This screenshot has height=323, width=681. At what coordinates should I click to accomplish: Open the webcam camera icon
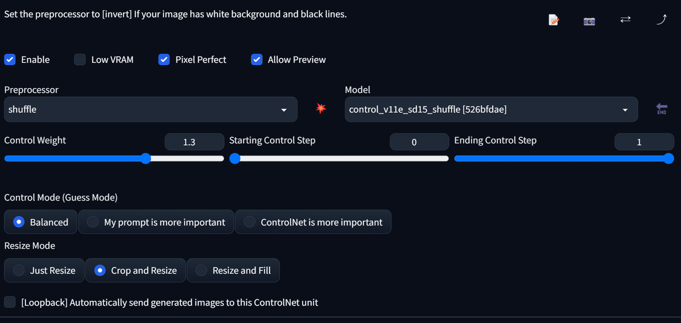click(x=589, y=21)
